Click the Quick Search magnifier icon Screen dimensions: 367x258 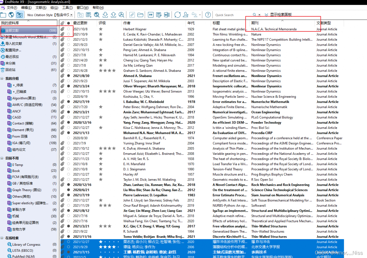click(x=255, y=15)
